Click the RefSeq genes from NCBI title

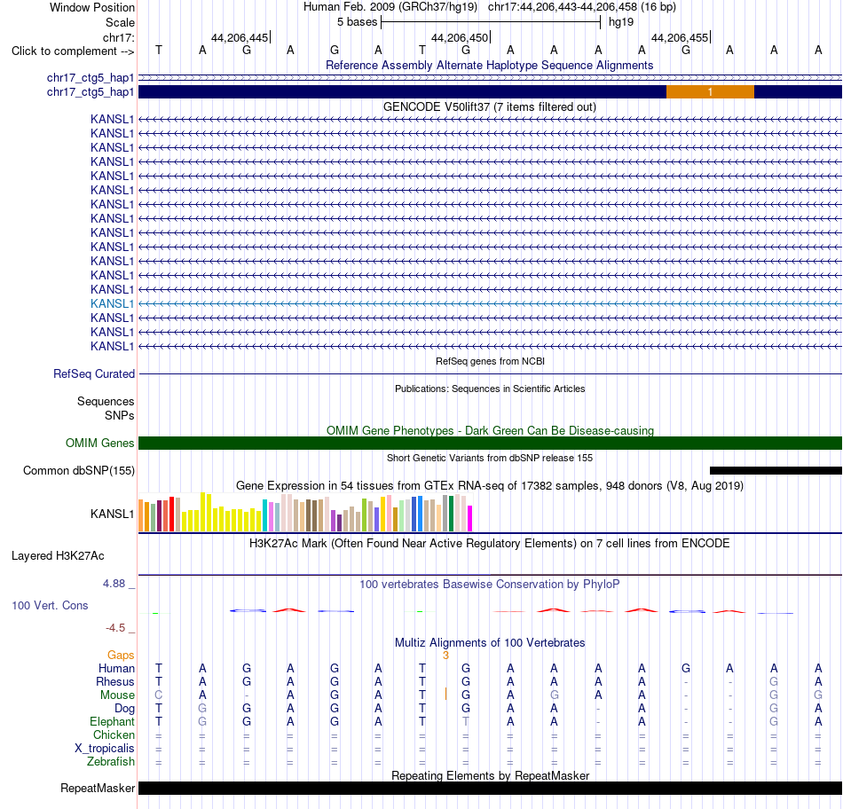pos(490,361)
